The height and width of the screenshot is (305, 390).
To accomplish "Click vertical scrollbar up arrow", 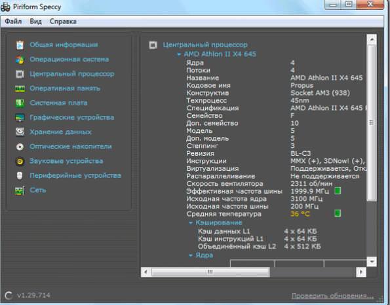I will (x=372, y=39).
